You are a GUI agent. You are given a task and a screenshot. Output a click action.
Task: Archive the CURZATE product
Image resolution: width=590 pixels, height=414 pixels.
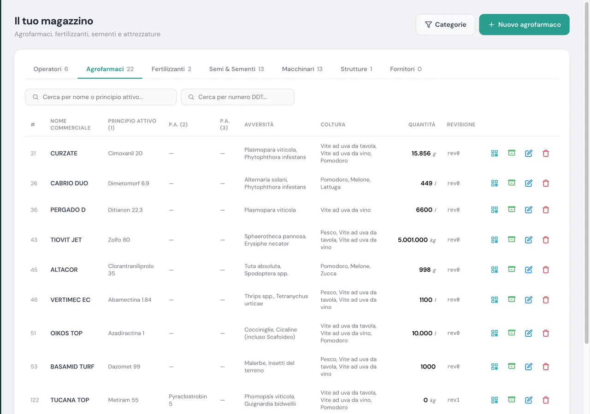[x=512, y=153]
